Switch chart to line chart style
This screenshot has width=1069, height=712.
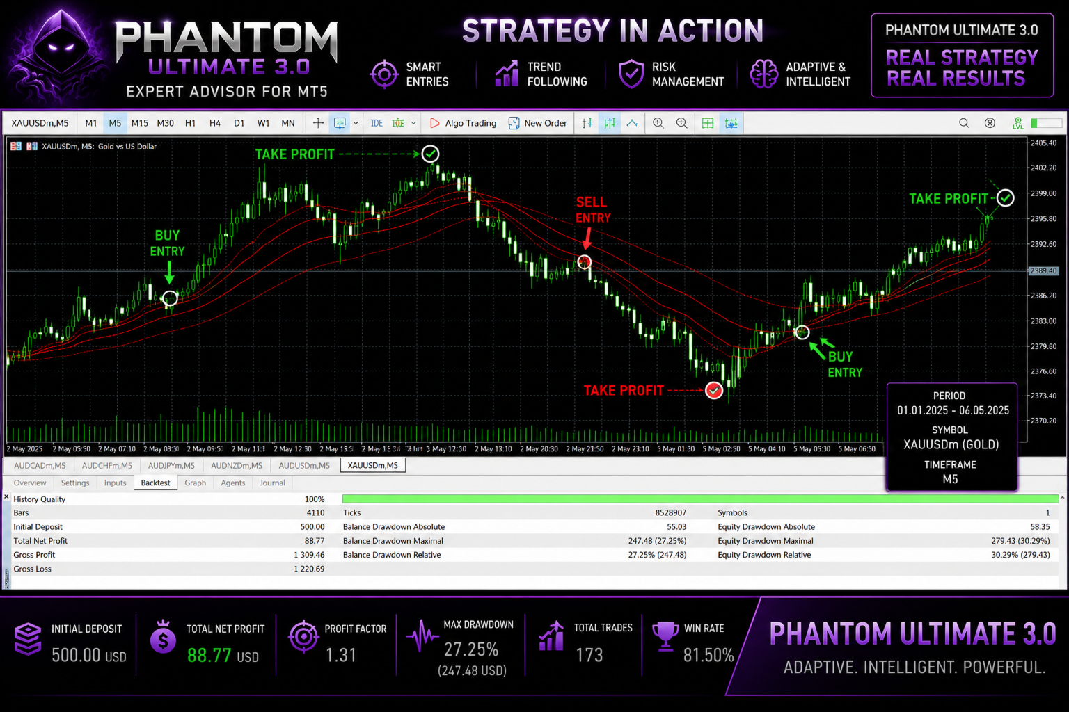point(632,123)
